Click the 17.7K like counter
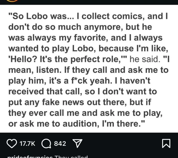Screen dimensions: 178x158 pos(27,144)
